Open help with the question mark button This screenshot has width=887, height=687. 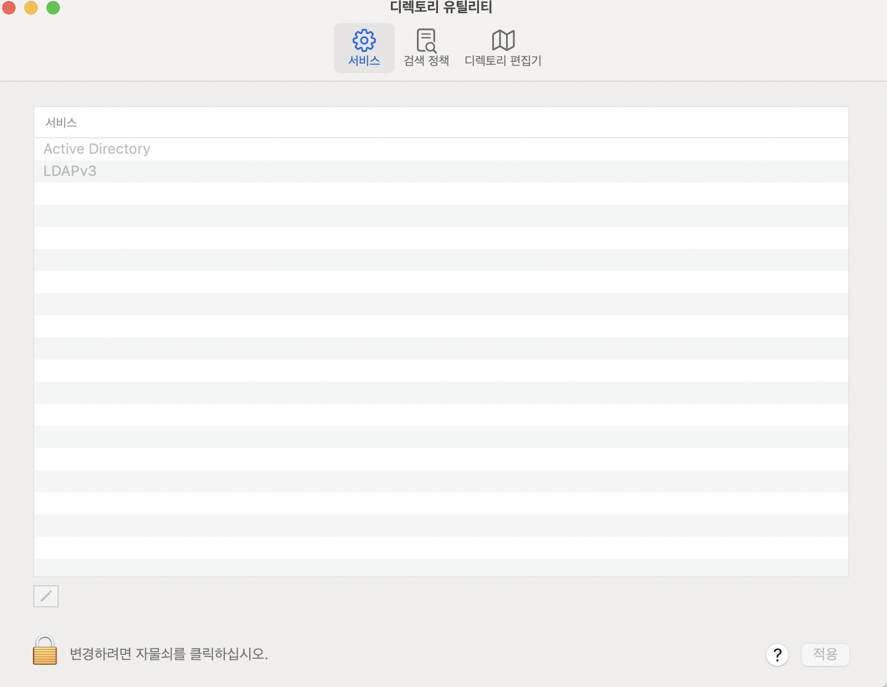777,655
